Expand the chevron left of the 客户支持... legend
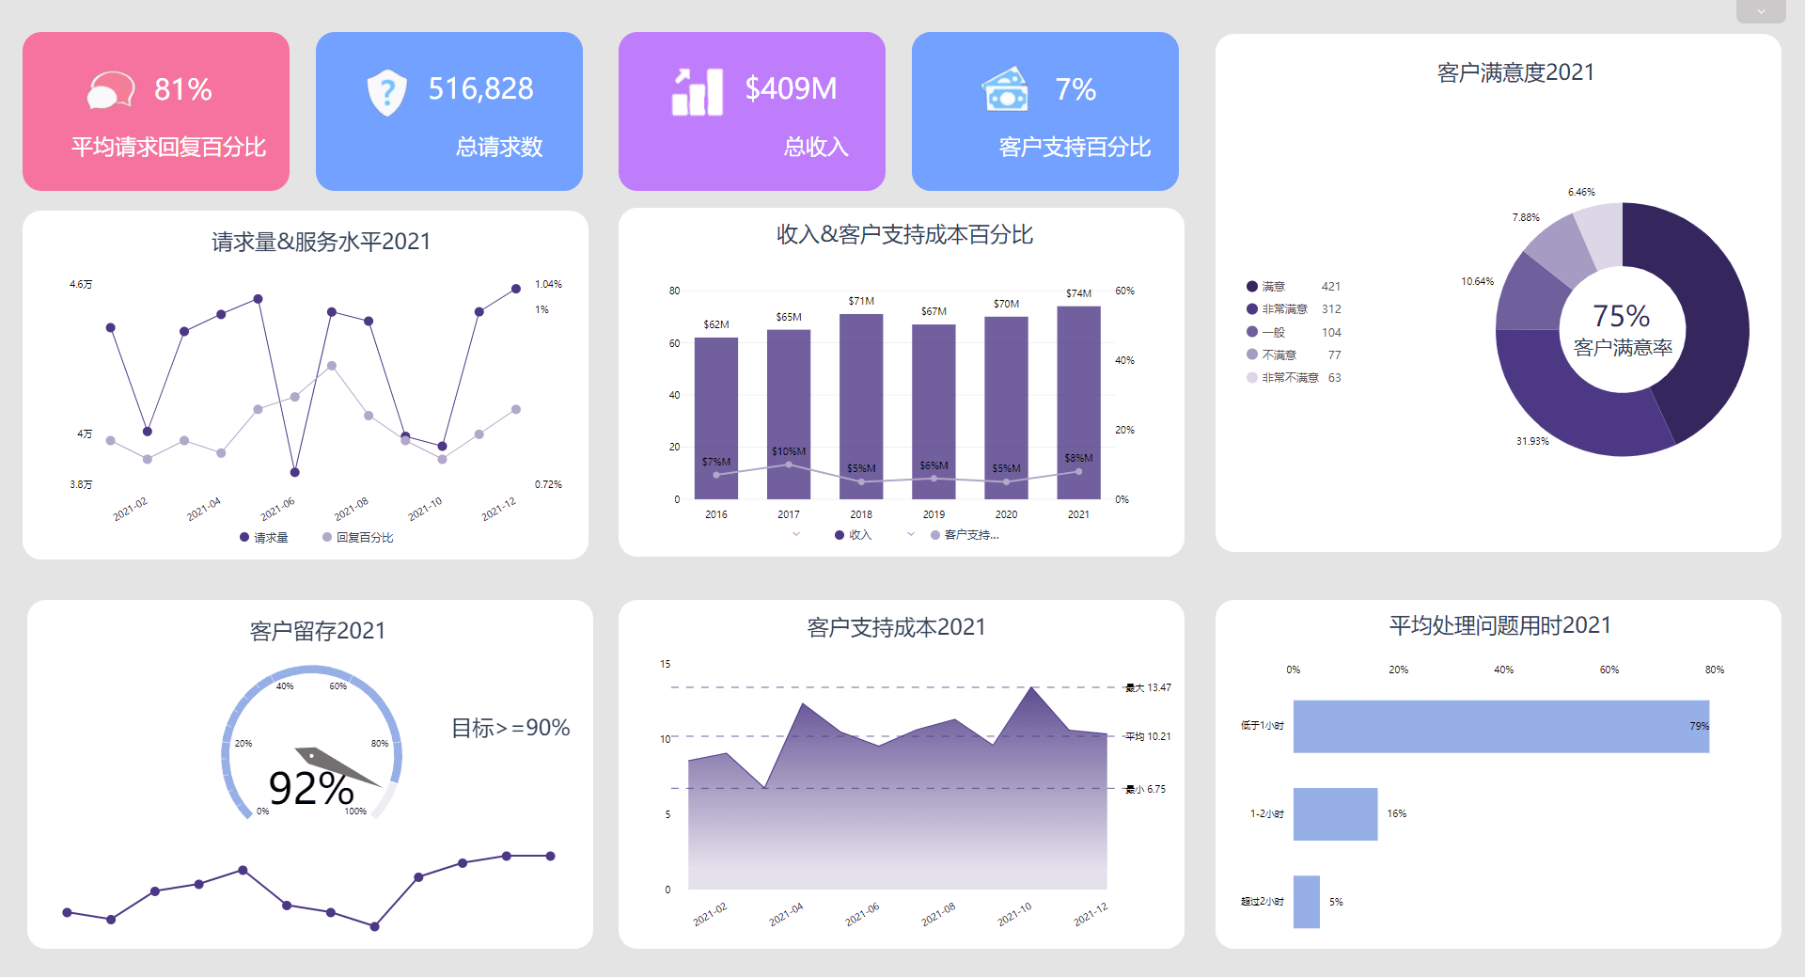 point(910,534)
